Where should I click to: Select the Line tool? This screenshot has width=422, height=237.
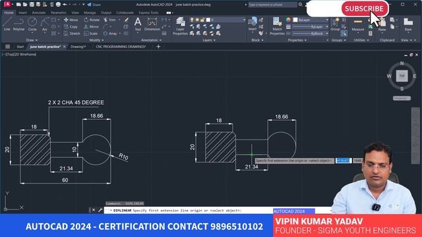point(7,24)
